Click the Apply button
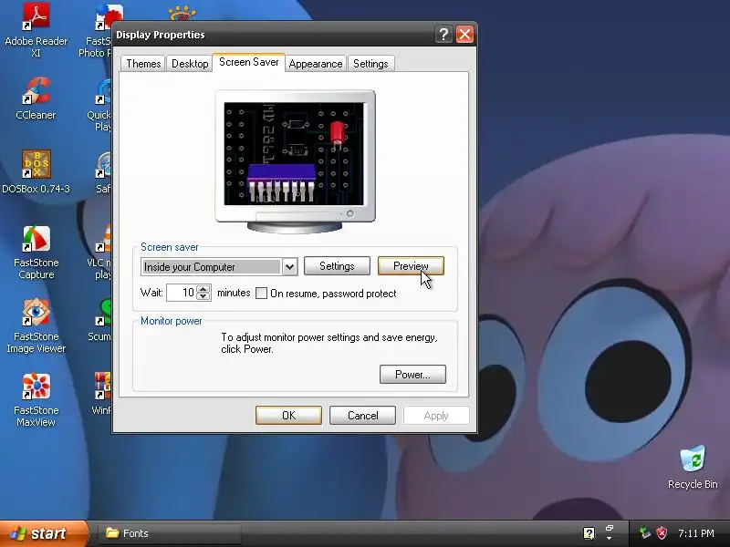730x547 pixels. 436,416
